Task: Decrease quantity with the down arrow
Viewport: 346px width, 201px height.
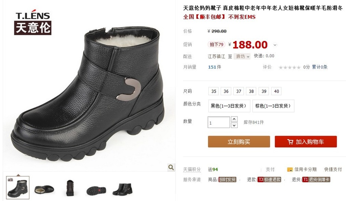Action: 234,125
